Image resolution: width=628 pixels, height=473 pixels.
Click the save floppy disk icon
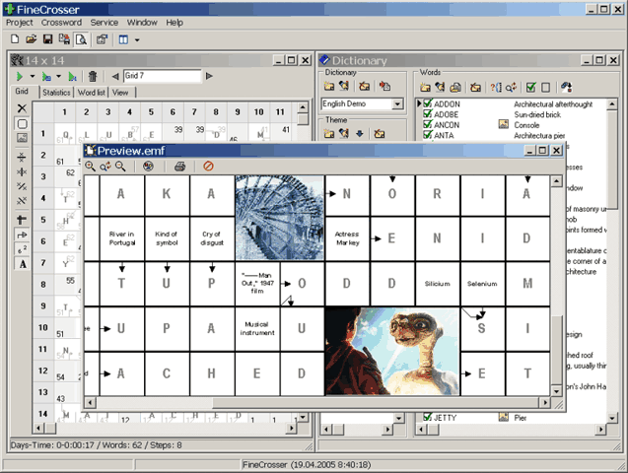coord(47,39)
